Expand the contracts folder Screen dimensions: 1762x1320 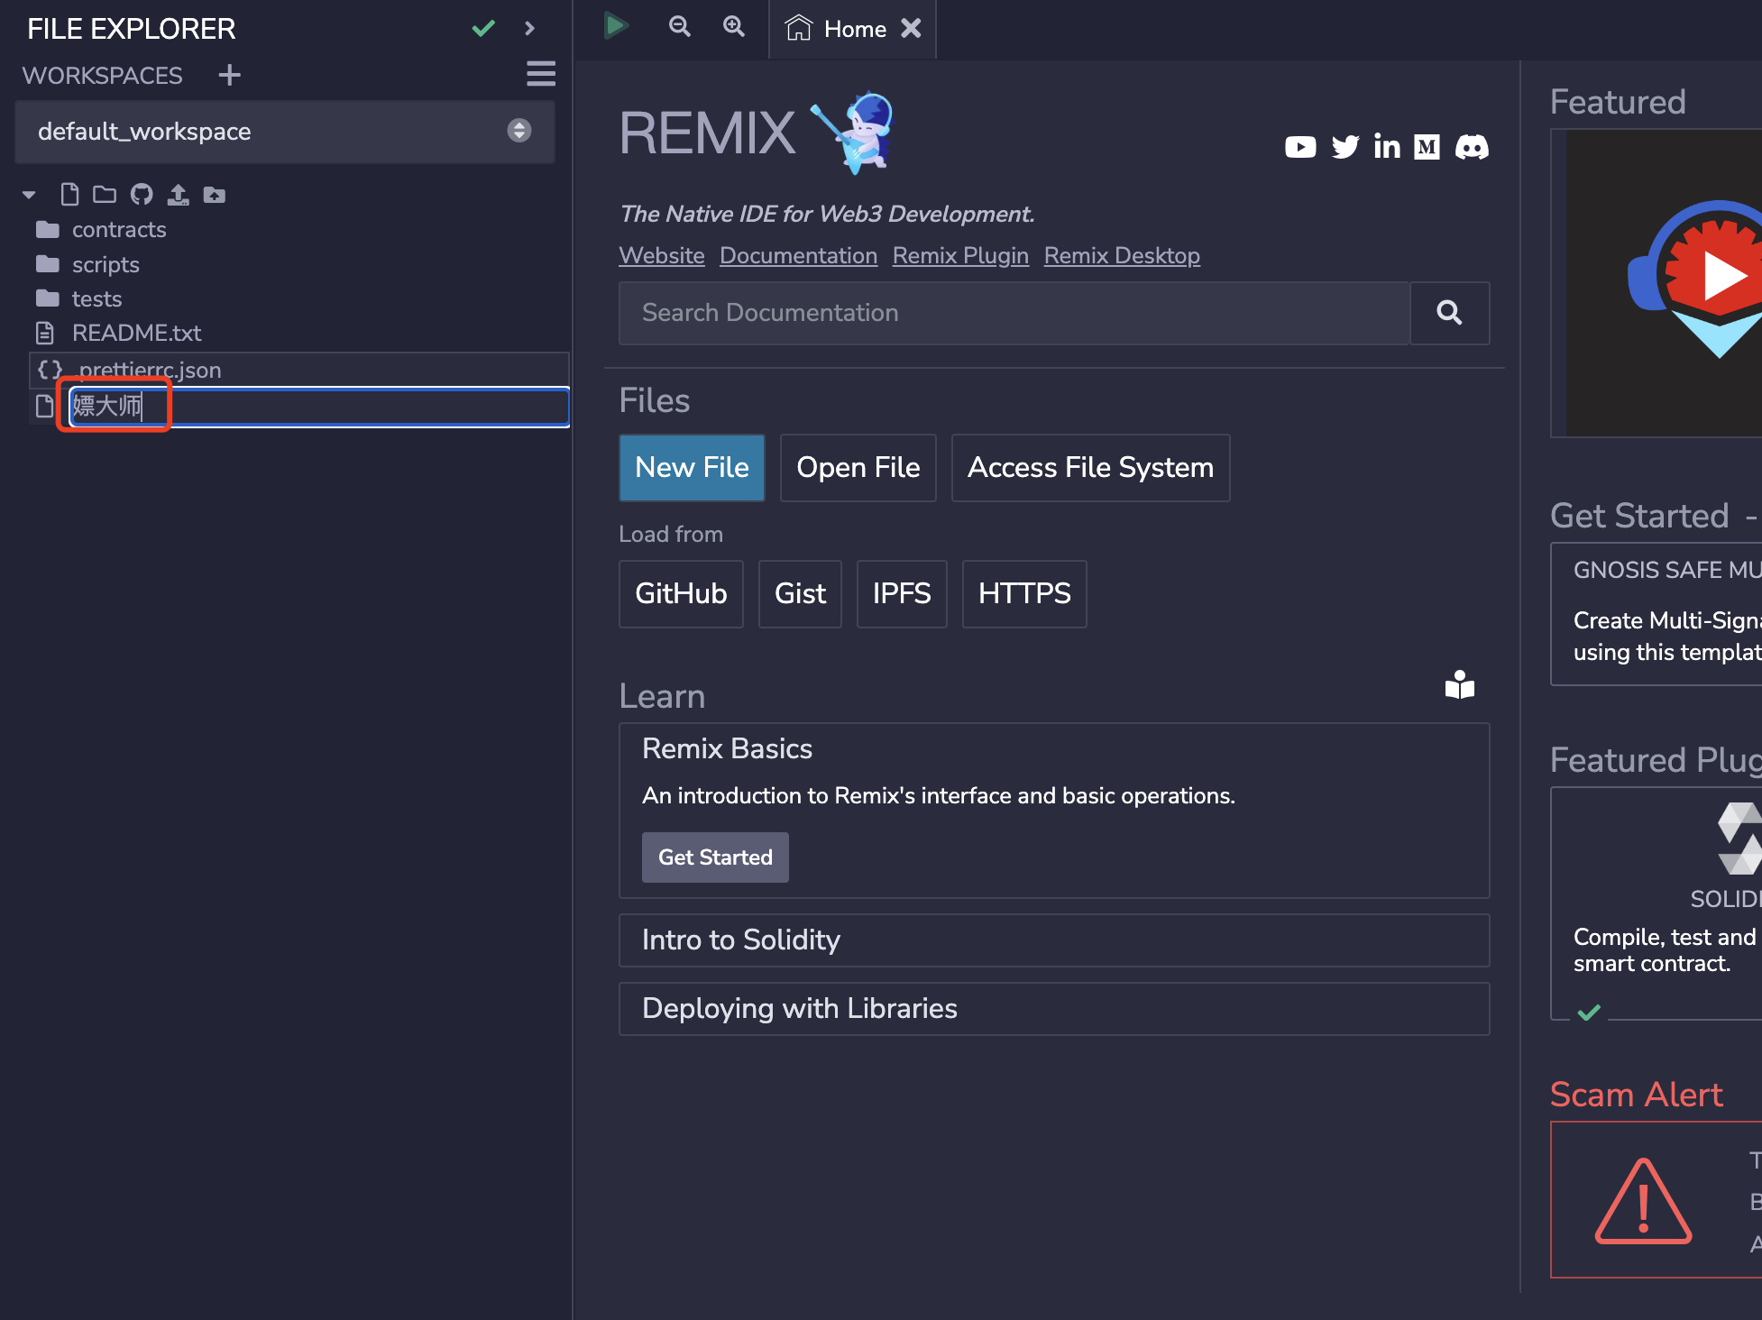119,230
